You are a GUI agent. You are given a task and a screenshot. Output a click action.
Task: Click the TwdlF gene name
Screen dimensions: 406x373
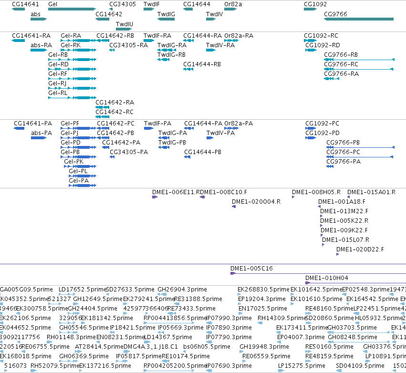(151, 4)
